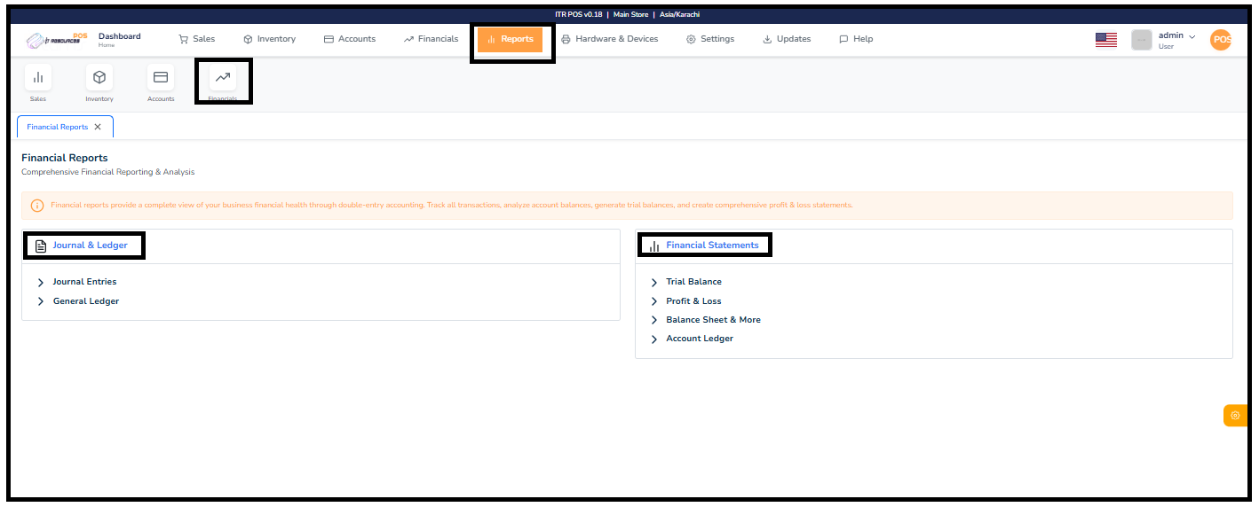Screen dimensions: 1259x507
Task: Click the Financial Statements chart icon
Action: [x=654, y=246]
